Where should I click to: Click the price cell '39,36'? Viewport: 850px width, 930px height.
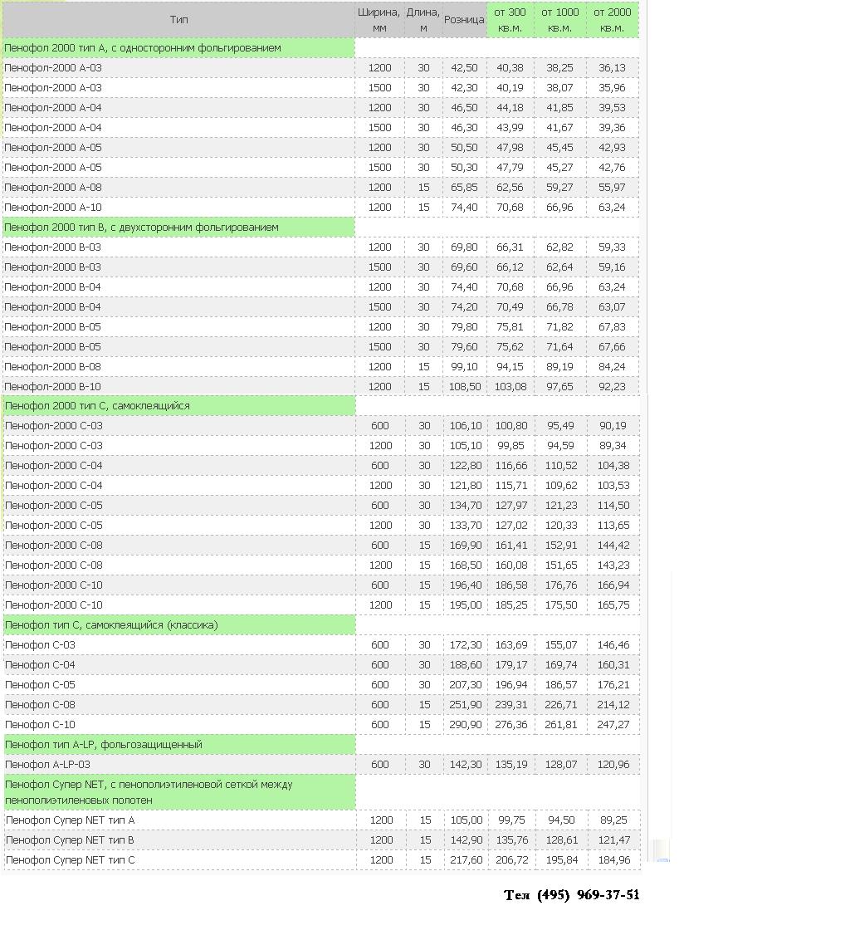(613, 128)
